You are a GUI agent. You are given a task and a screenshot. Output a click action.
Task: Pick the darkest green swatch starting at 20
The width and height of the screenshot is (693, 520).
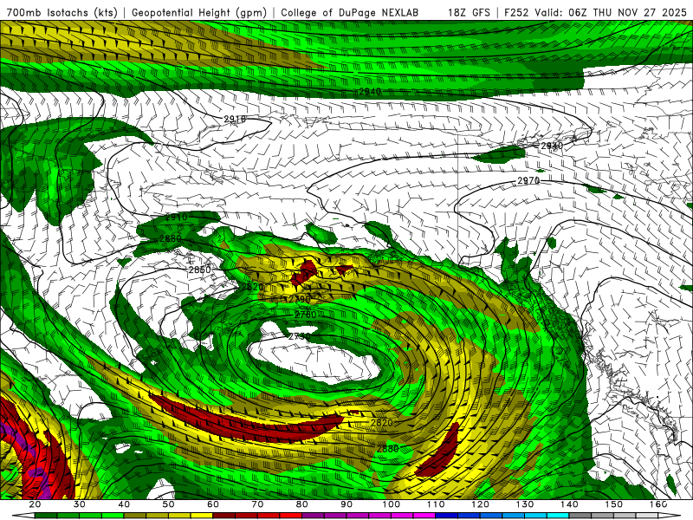pyautogui.click(x=46, y=516)
